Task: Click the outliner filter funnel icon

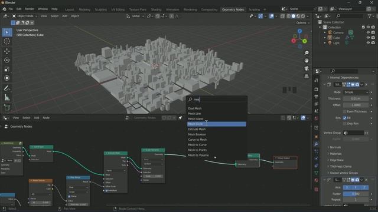Action: (369, 16)
